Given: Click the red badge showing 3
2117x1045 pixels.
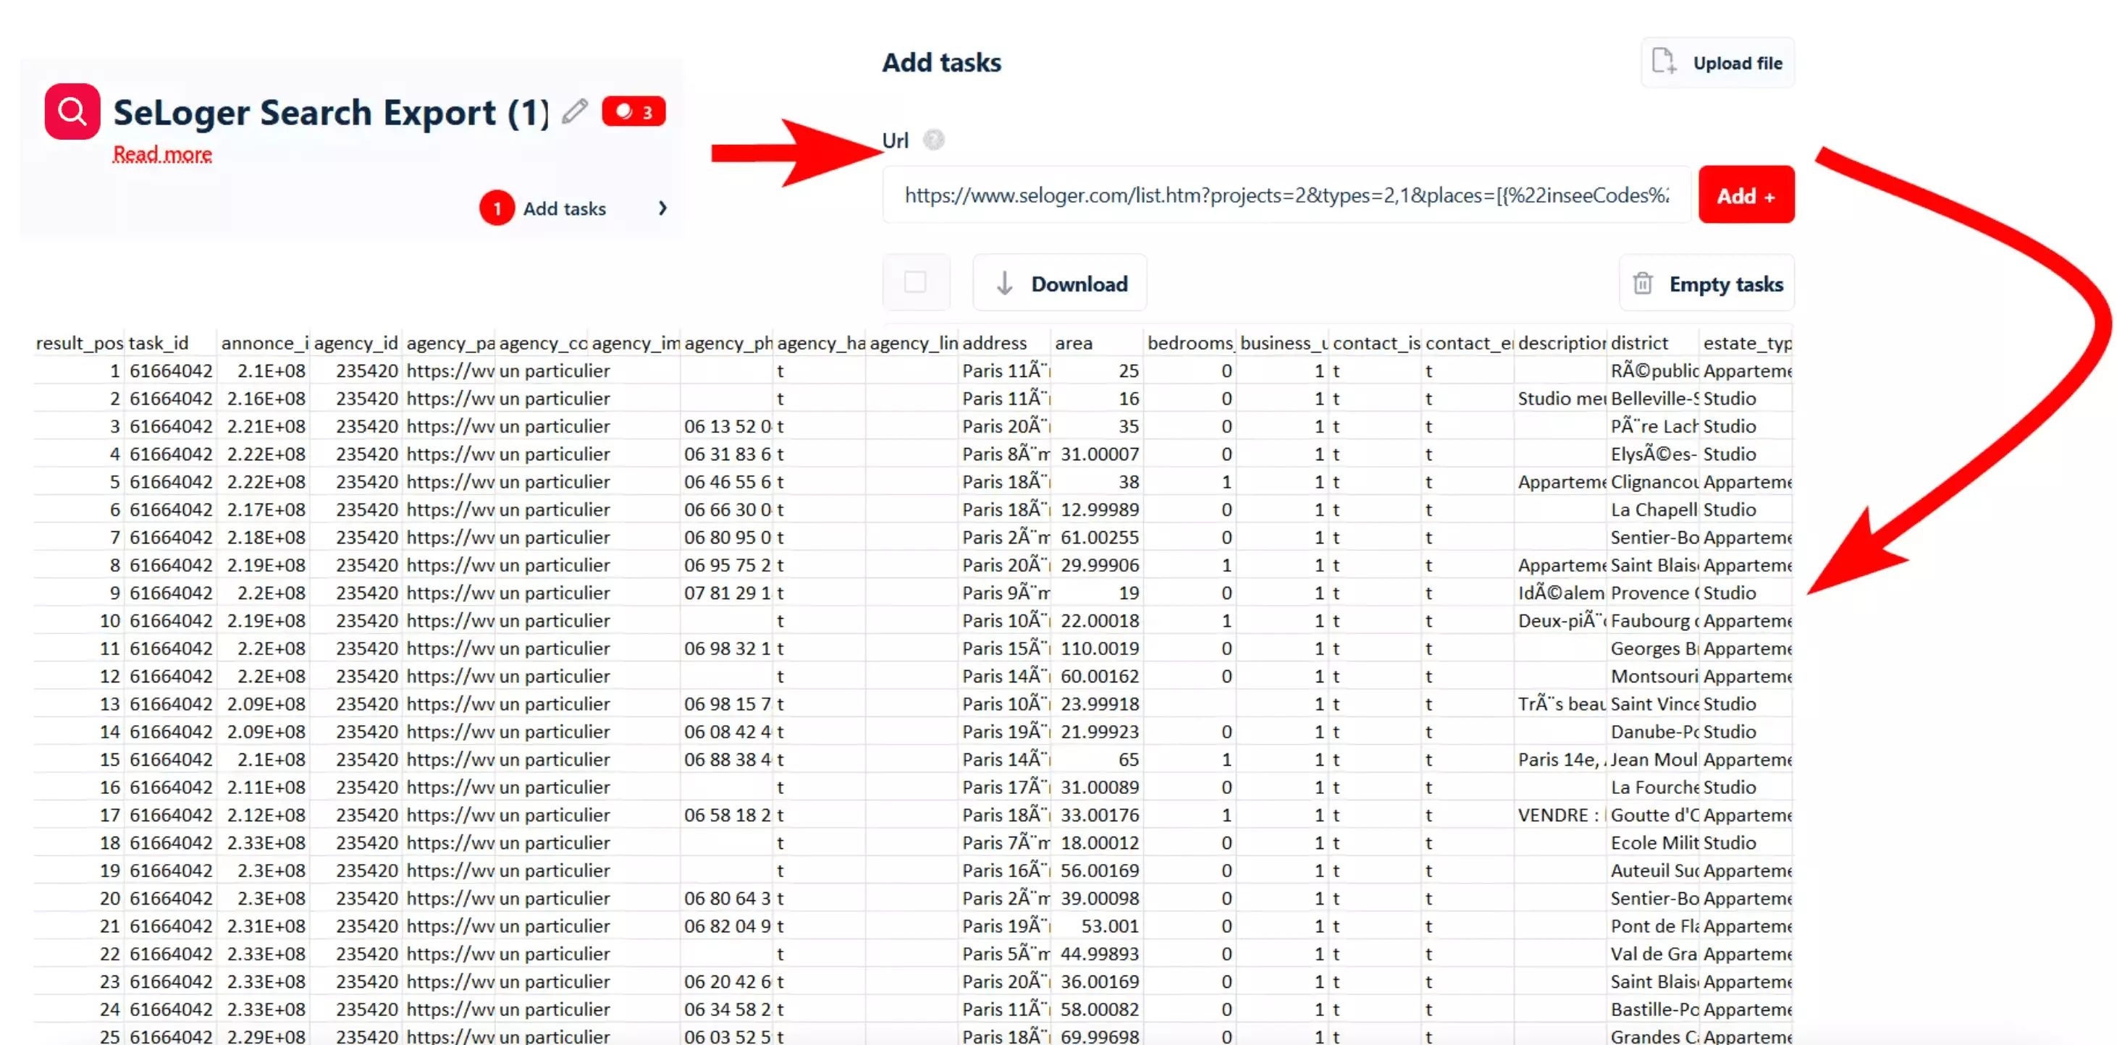Looking at the screenshot, I should point(633,111).
